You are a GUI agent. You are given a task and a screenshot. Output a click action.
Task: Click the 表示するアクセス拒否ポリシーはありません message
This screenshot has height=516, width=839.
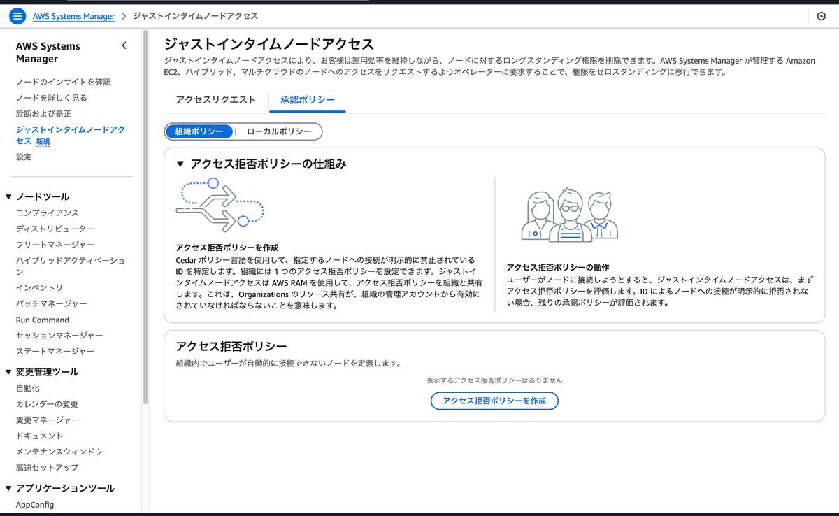pos(494,380)
